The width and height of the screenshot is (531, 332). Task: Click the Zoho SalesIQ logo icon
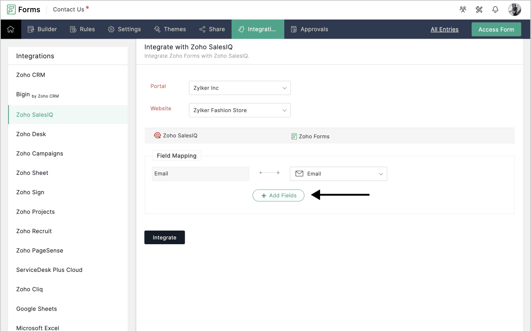[157, 135]
